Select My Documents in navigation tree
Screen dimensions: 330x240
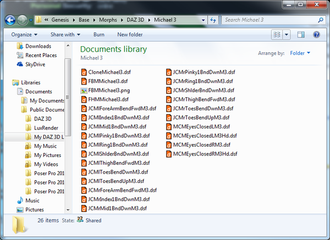pos(42,101)
